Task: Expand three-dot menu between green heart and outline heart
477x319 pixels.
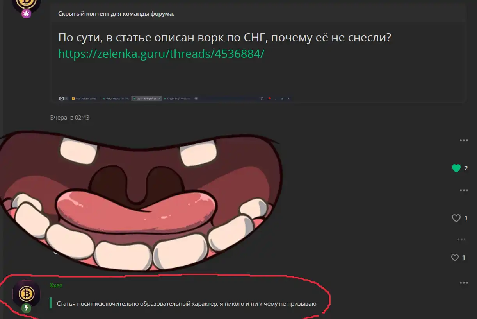Action: coord(464,190)
